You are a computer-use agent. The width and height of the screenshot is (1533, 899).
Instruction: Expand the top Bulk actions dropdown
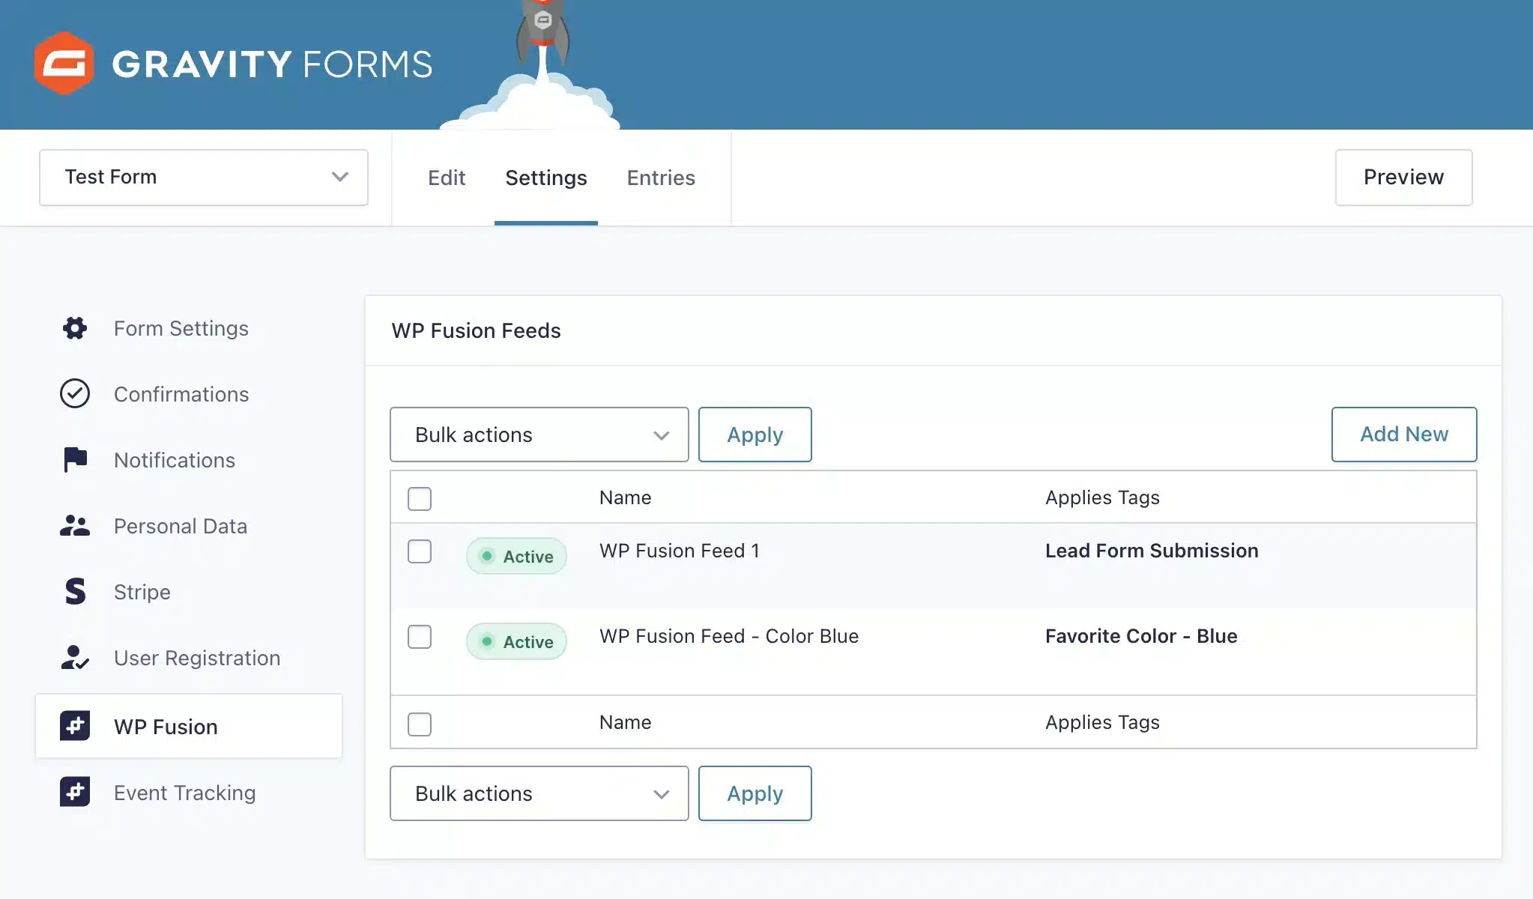pyautogui.click(x=538, y=435)
